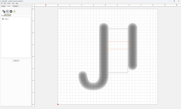
Task: Select the Shape 2 component row
Action: [16, 19]
